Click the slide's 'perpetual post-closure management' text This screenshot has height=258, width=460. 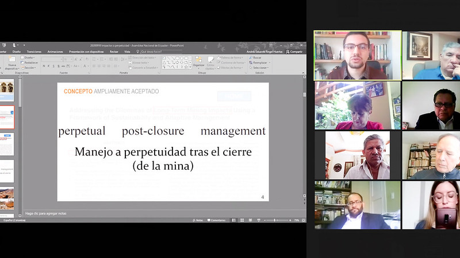162,131
